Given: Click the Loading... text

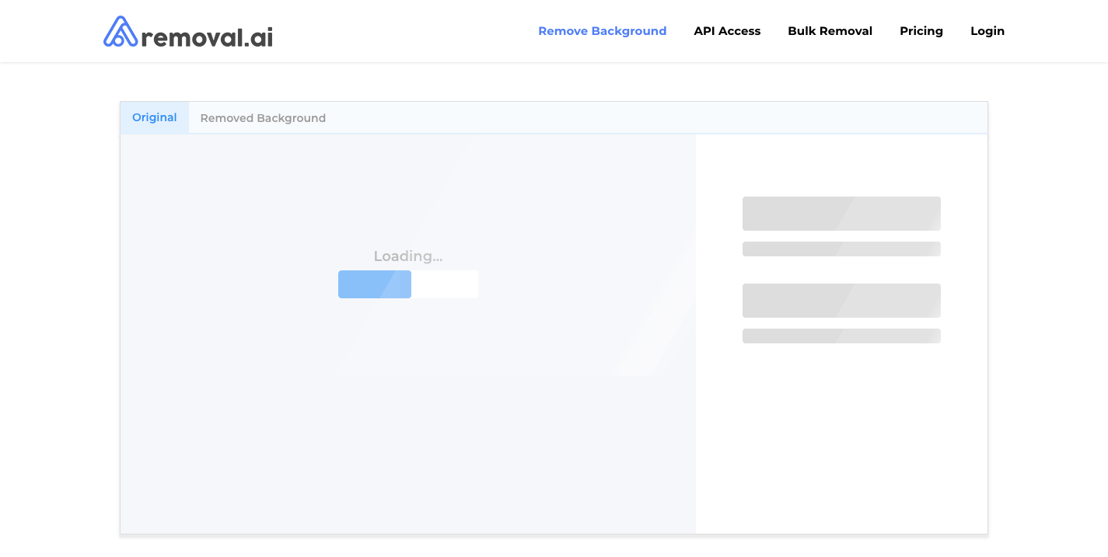Looking at the screenshot, I should coord(408,256).
